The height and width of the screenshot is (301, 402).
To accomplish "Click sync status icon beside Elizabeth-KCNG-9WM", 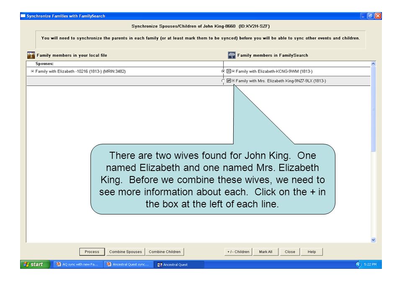I will (229, 71).
